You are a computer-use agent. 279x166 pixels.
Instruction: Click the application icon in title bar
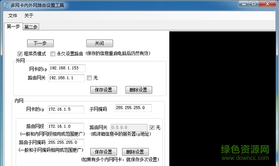click(6, 5)
